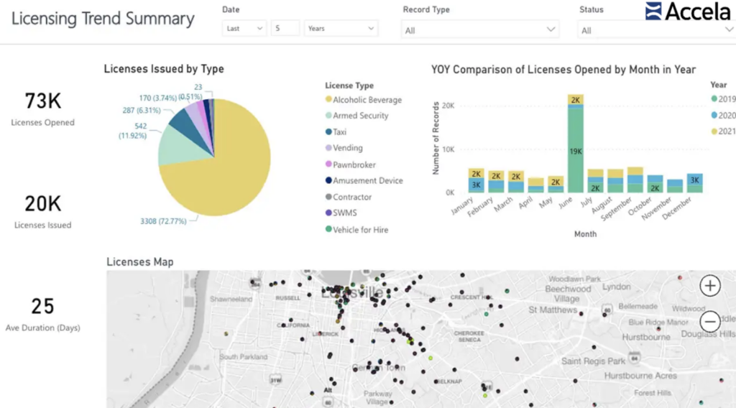The width and height of the screenshot is (736, 408).
Task: Select the 2019 year legend marker
Action: 714,99
